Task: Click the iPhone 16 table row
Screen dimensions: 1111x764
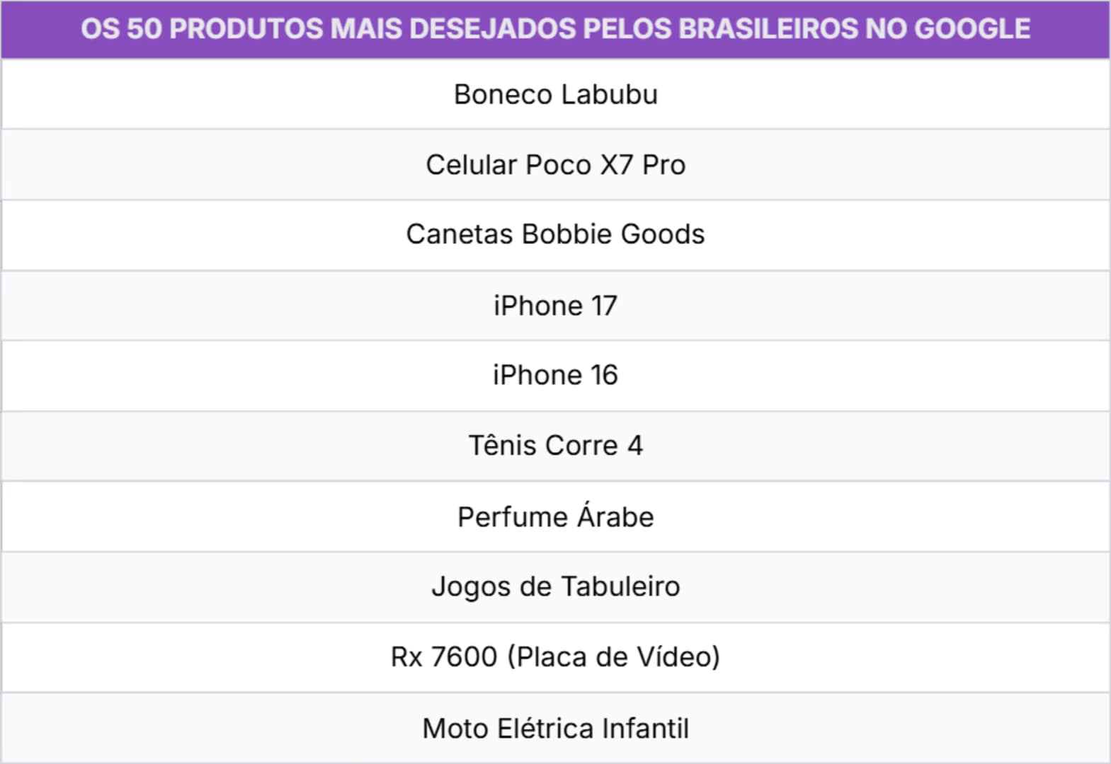Action: (x=555, y=375)
